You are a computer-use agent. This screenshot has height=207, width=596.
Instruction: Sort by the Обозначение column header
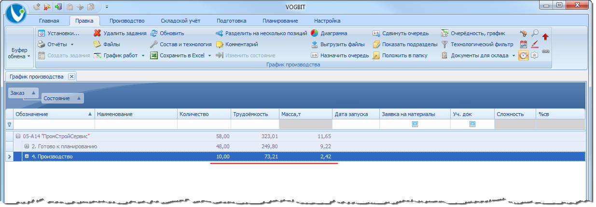[54, 114]
